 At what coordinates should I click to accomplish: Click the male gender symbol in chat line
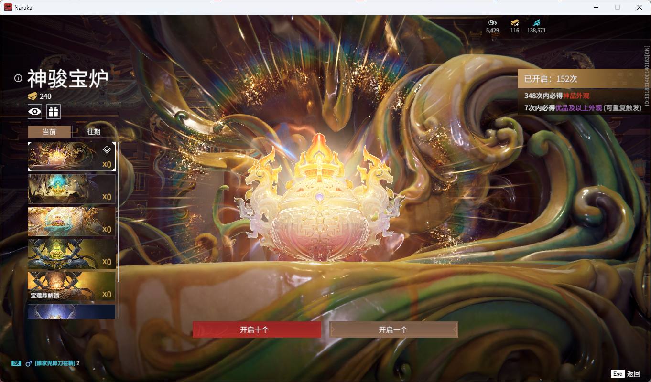29,363
